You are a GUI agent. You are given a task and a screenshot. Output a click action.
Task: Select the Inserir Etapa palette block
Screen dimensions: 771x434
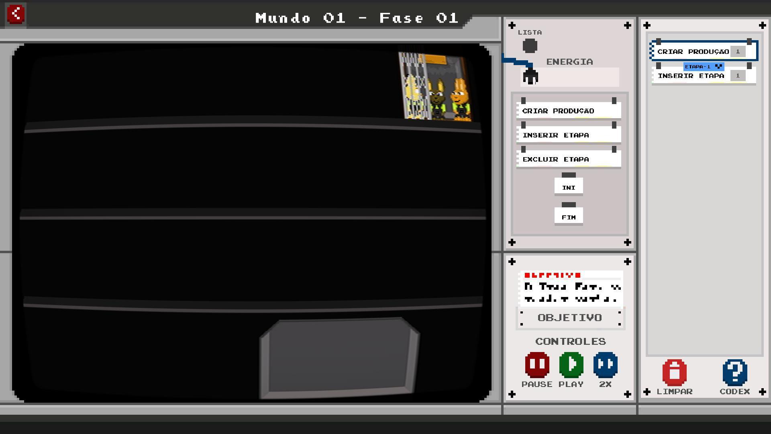point(569,135)
